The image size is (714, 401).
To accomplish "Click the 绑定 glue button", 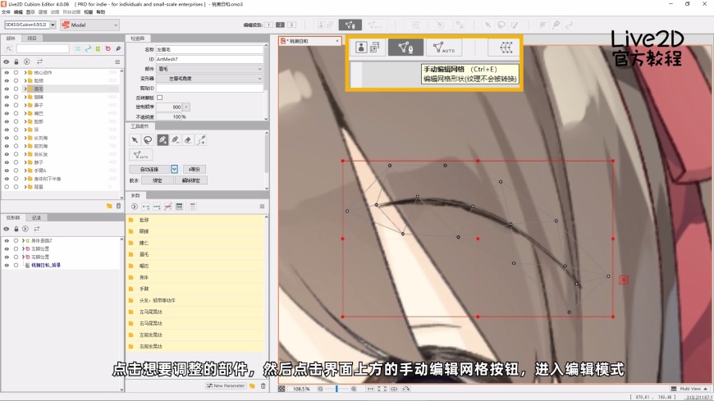I will (x=157, y=180).
